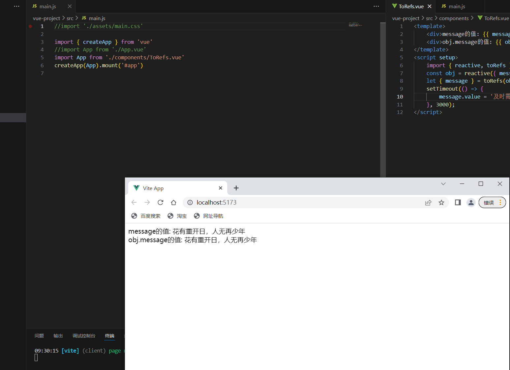510x370 pixels.
Task: Select the 终端 panel tab
Action: (109, 336)
